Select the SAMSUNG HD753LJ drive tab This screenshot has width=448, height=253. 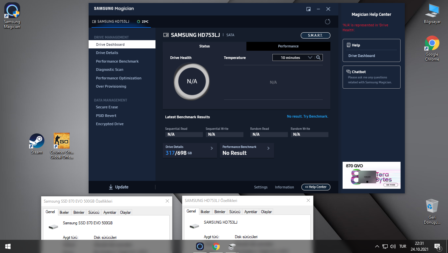(111, 21)
